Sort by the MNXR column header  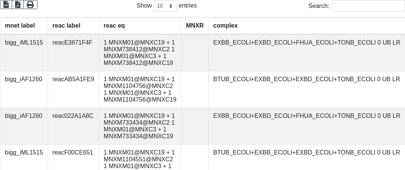point(195,26)
